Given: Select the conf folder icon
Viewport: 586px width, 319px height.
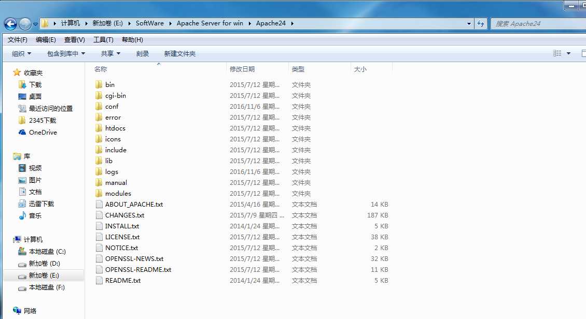Looking at the screenshot, I should [x=99, y=106].
